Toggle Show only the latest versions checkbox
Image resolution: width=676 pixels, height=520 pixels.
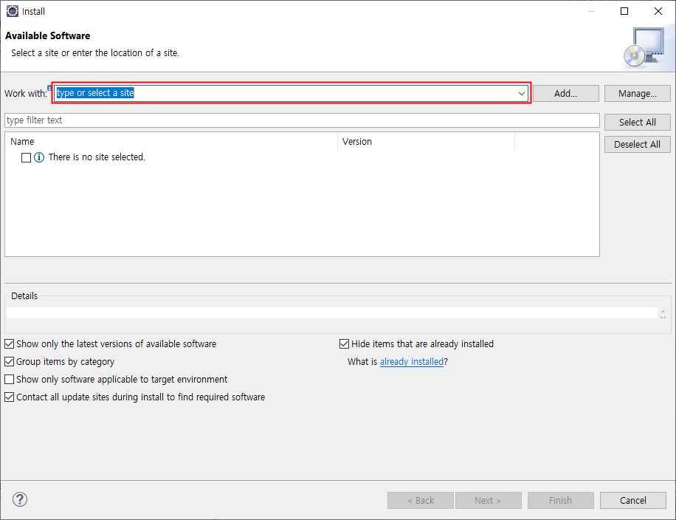[9, 344]
